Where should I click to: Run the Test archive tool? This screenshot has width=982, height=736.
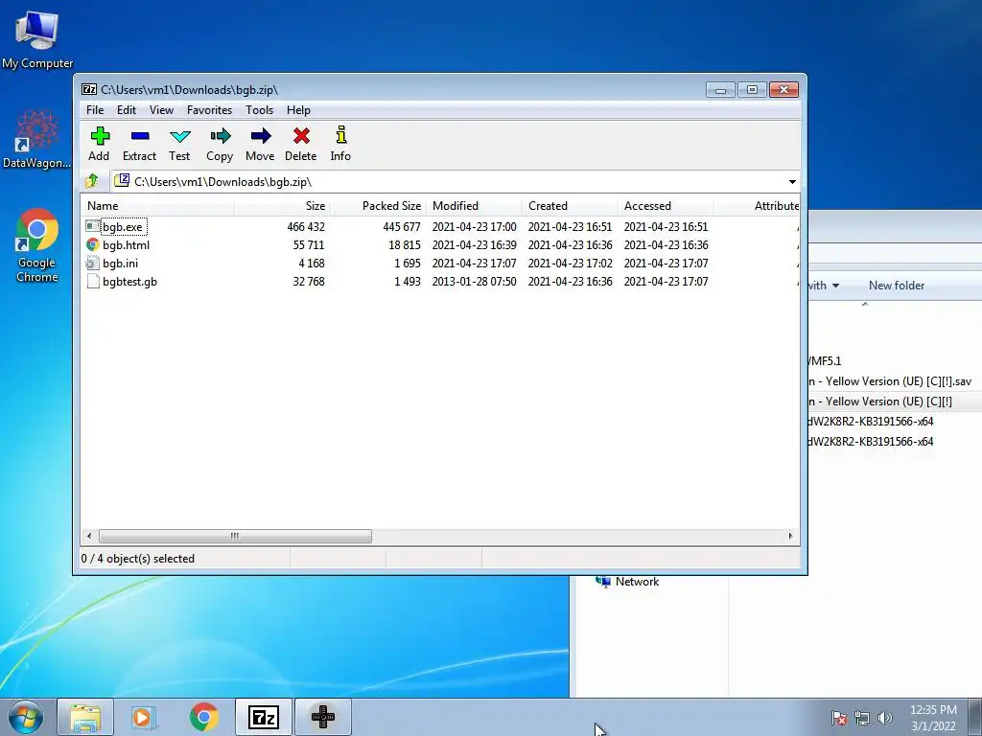tap(179, 136)
